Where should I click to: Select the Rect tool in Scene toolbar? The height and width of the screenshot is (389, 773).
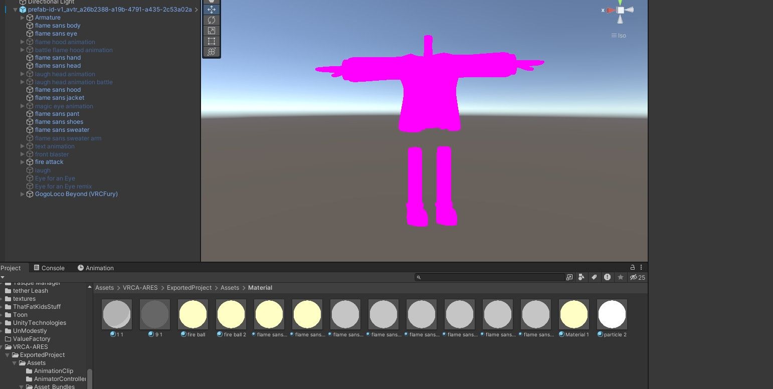tap(212, 41)
